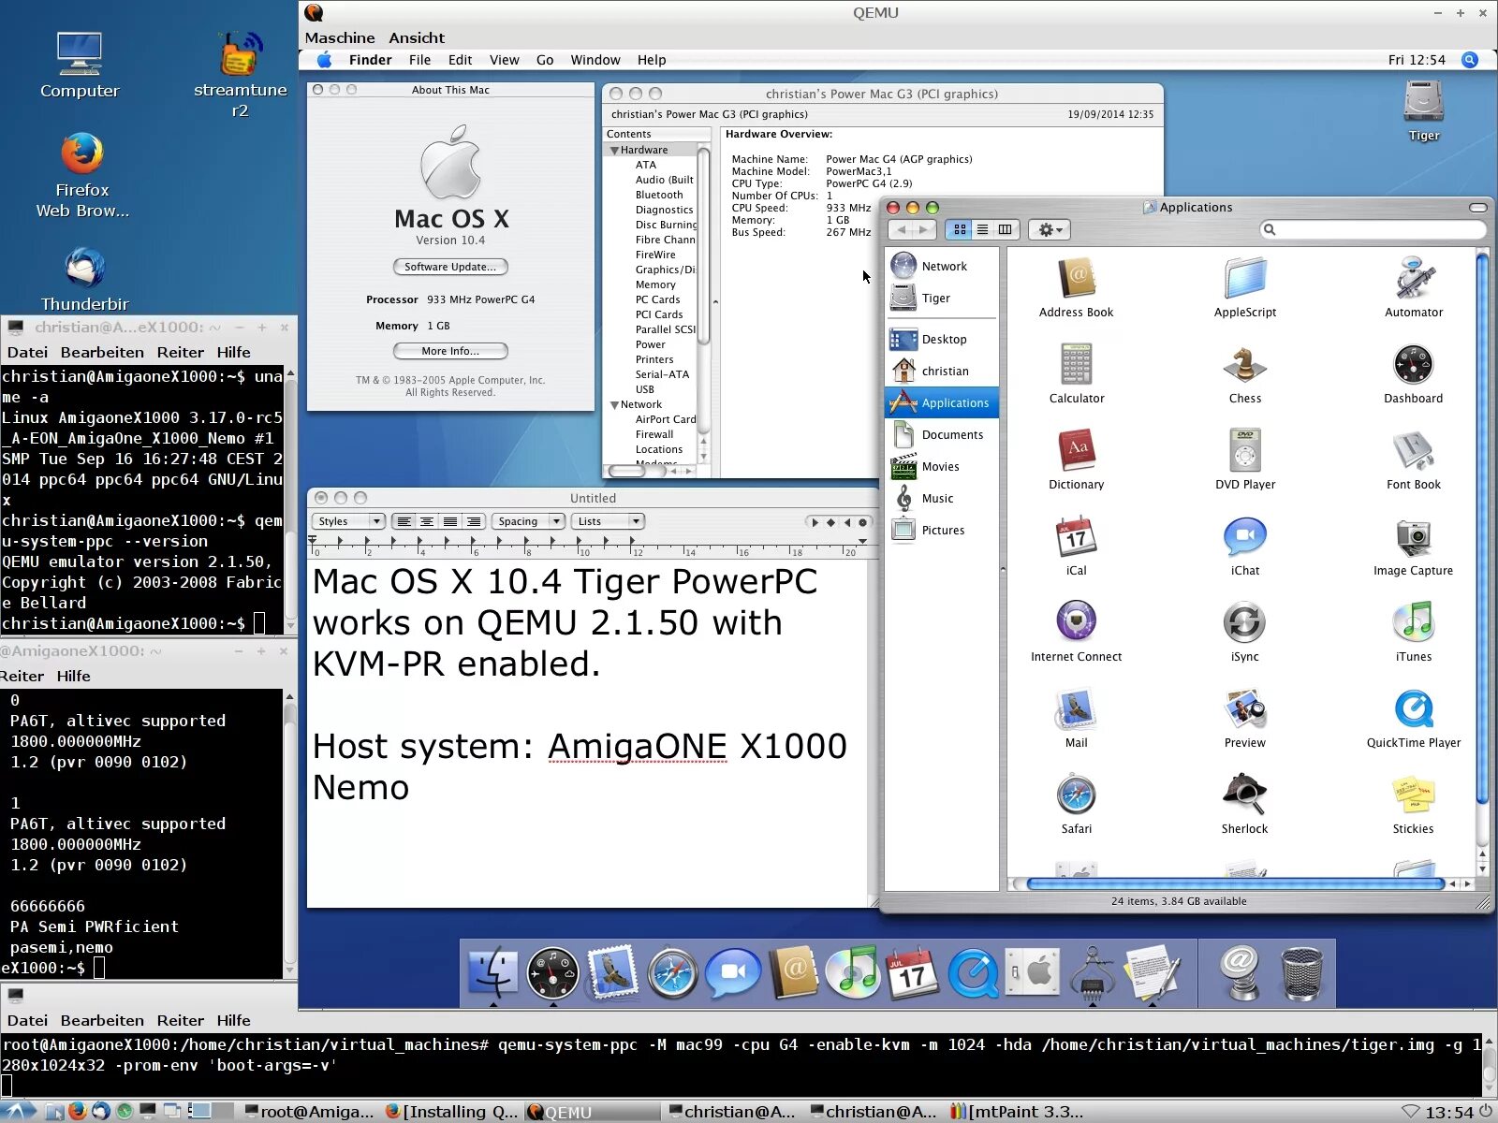Viewport: 1498px width, 1123px height.
Task: Open the streamtuner2 desktop icon
Action: pyautogui.click(x=240, y=54)
